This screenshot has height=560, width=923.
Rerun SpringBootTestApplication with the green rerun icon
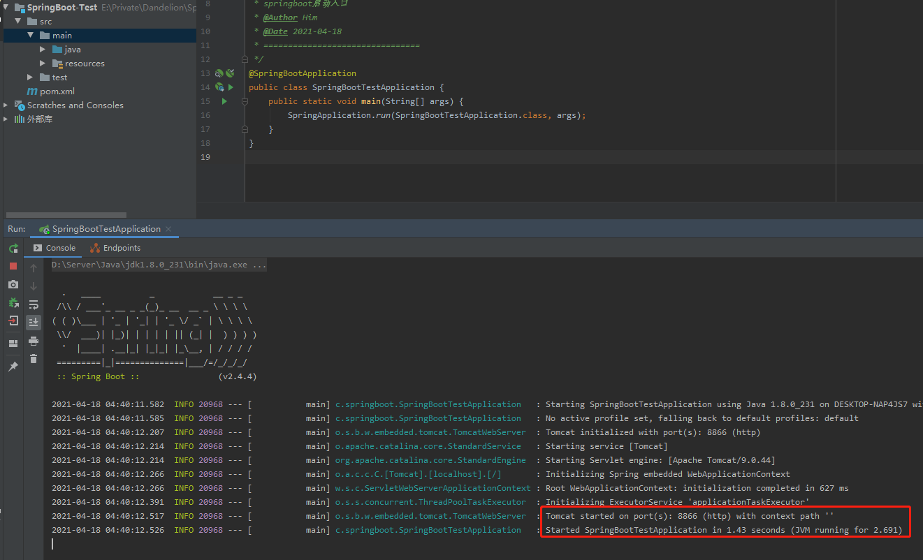click(x=13, y=249)
